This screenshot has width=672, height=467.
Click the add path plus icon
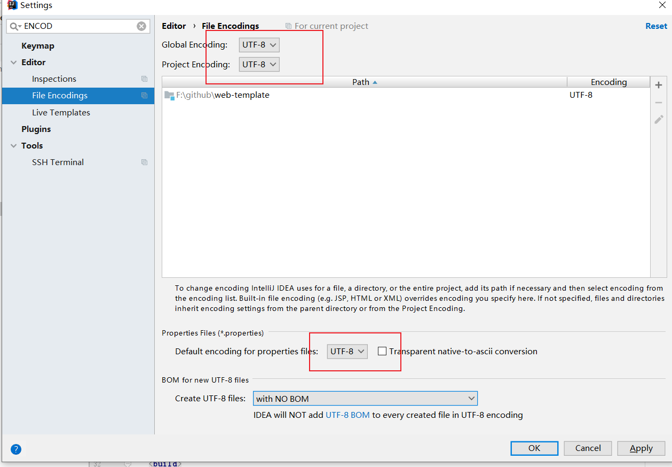(x=659, y=85)
